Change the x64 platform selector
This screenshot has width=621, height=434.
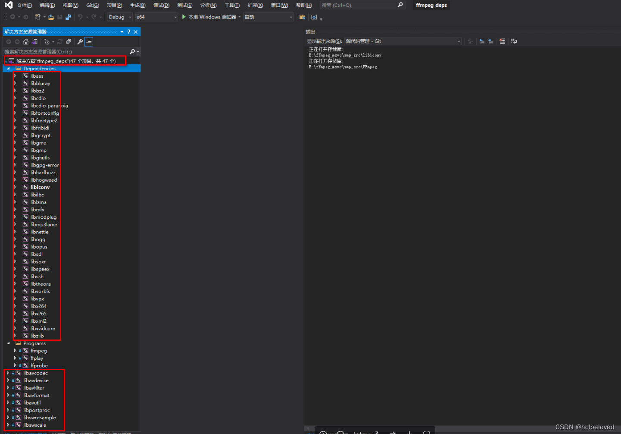(156, 17)
